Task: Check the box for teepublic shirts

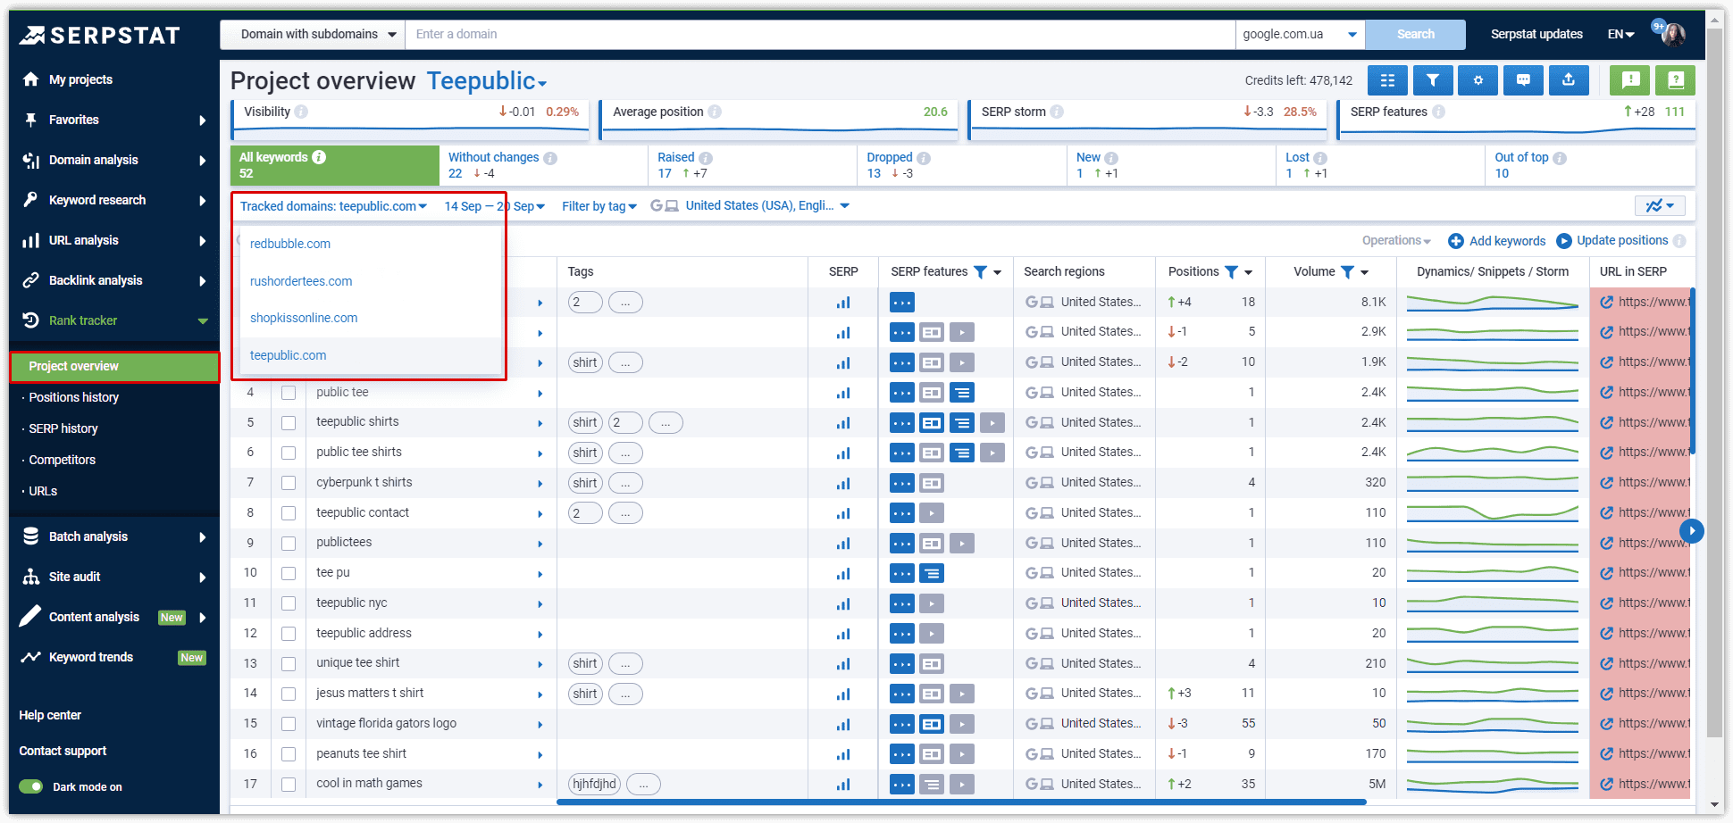Action: pos(289,423)
